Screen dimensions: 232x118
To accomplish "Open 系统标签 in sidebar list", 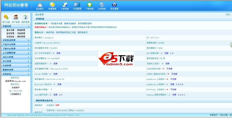I will point(10,37).
